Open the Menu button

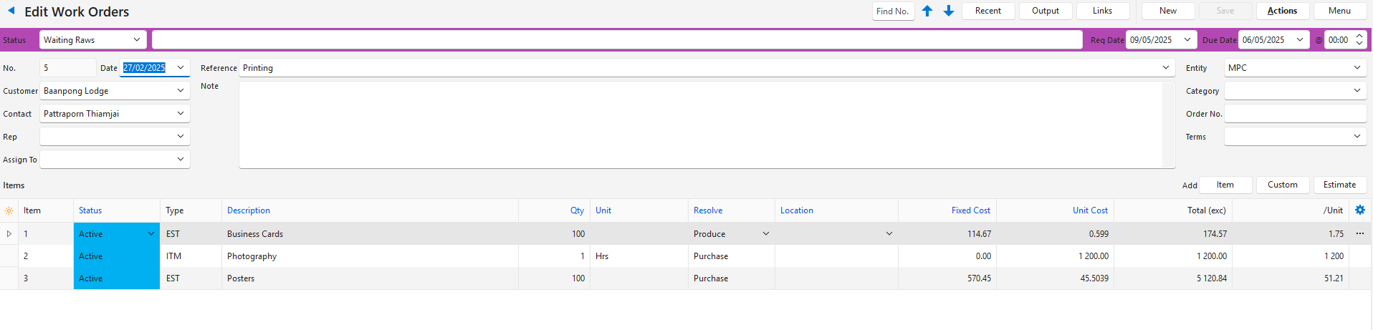point(1339,11)
